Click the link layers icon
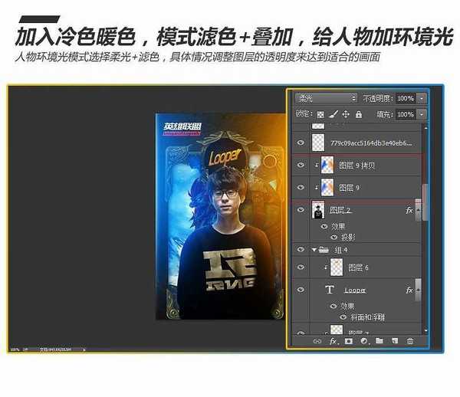This screenshot has height=397, width=460. 317,340
